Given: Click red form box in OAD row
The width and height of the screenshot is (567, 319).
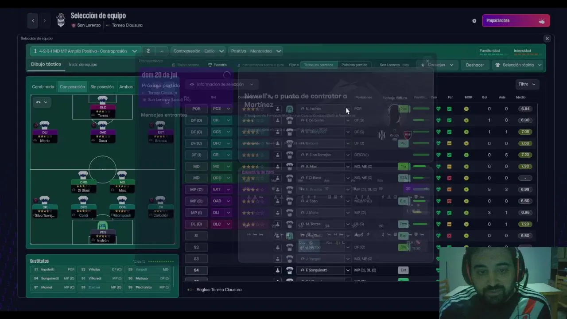Looking at the screenshot, I should coord(449,201).
